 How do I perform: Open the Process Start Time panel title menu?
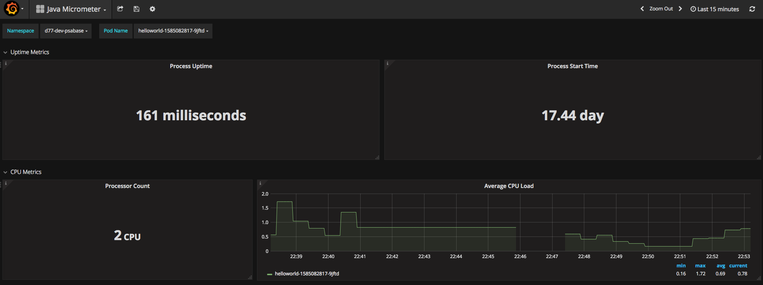[x=573, y=66]
